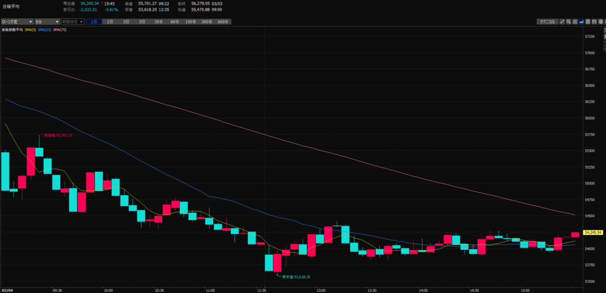
Task: Open the color palette settings icon
Action: (601, 21)
